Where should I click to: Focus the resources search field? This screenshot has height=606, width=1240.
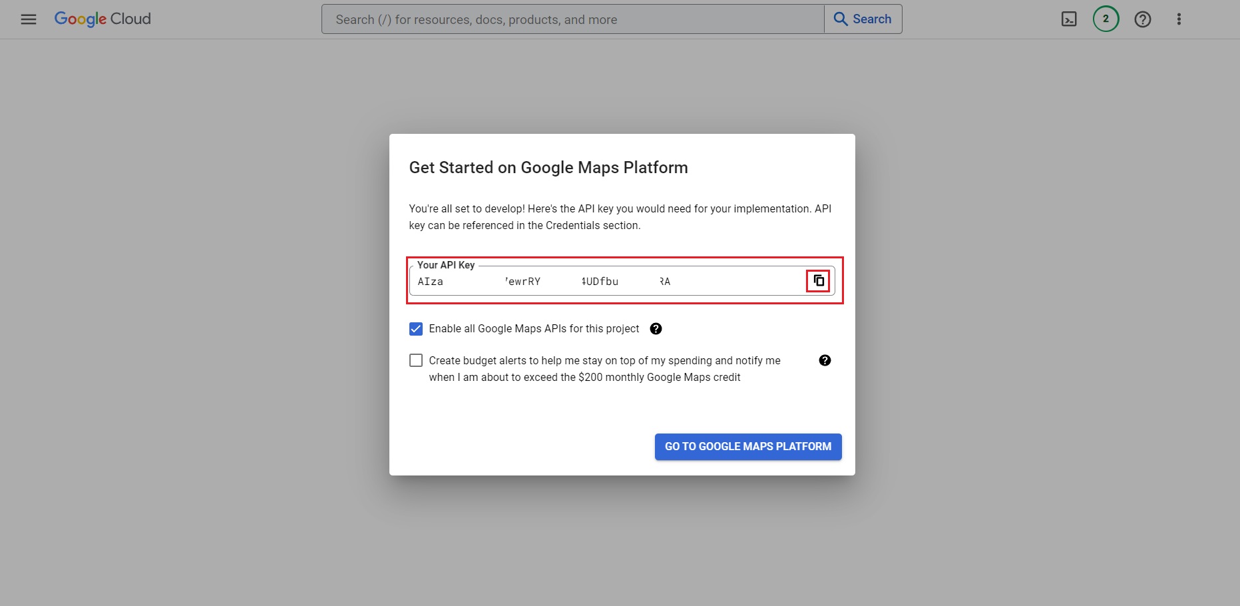click(x=573, y=19)
